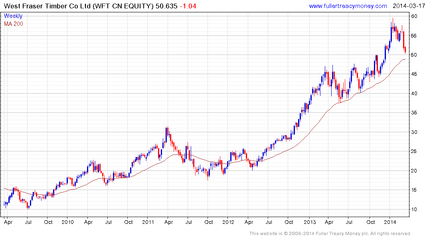Click the y-axis value 50
The image size is (429, 239).
pos(414,55)
